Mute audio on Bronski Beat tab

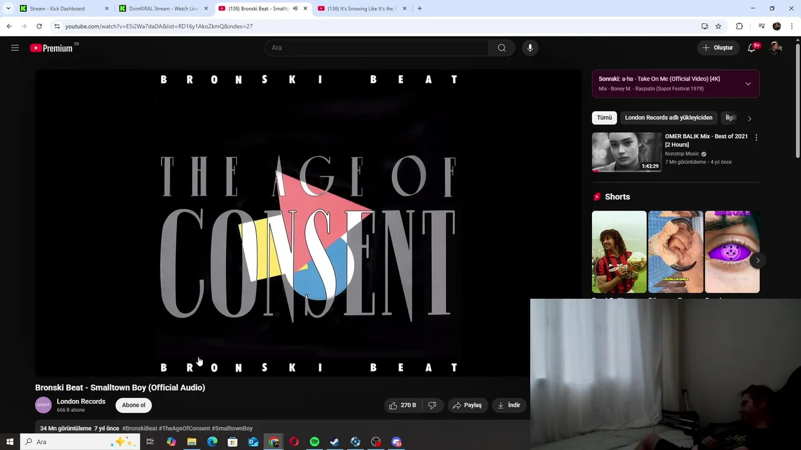tap(295, 9)
